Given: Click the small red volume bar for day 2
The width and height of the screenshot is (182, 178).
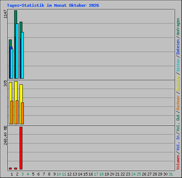Looking at the screenshot, I should pos(16,168).
